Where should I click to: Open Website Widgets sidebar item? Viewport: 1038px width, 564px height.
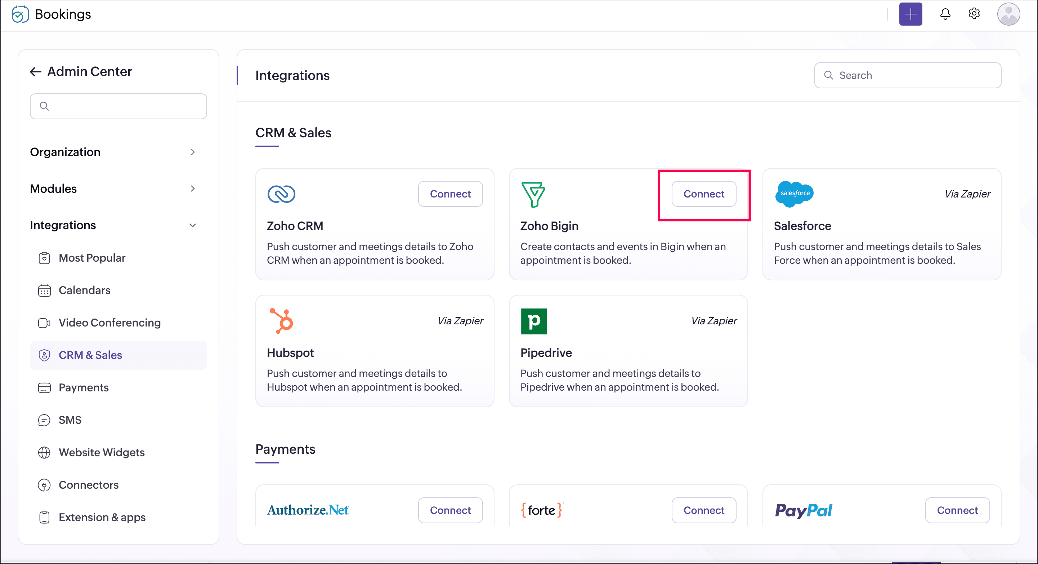tap(102, 452)
